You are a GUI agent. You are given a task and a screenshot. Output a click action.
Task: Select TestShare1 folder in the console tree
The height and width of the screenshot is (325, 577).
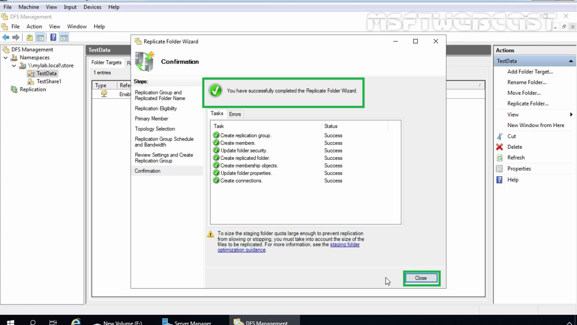click(x=49, y=81)
